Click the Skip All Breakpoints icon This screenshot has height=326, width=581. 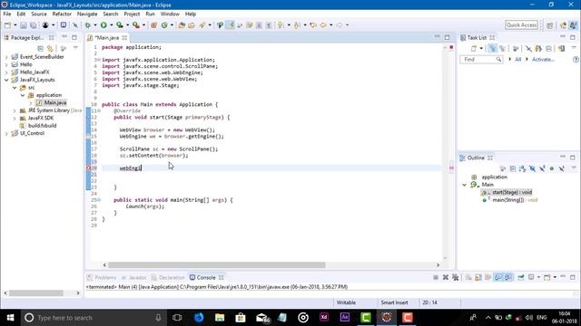(x=75, y=25)
